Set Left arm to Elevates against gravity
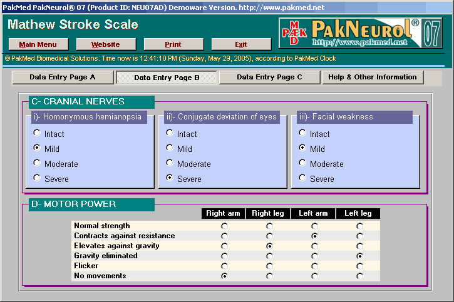Viewport: 454px width, 302px height. (315, 246)
